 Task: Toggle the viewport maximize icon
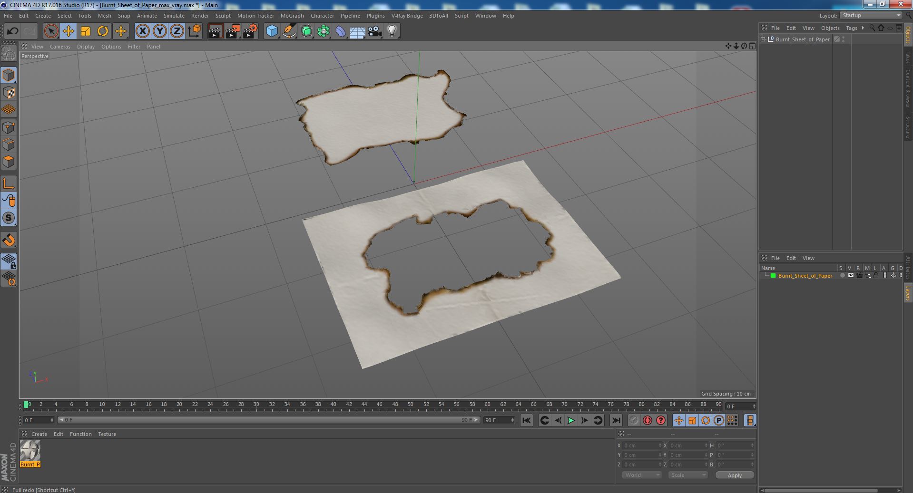(x=752, y=46)
